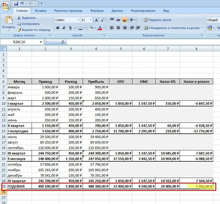Save the workbook with the floppy icon
Viewport: 220px width, 204px height.
point(16,3)
